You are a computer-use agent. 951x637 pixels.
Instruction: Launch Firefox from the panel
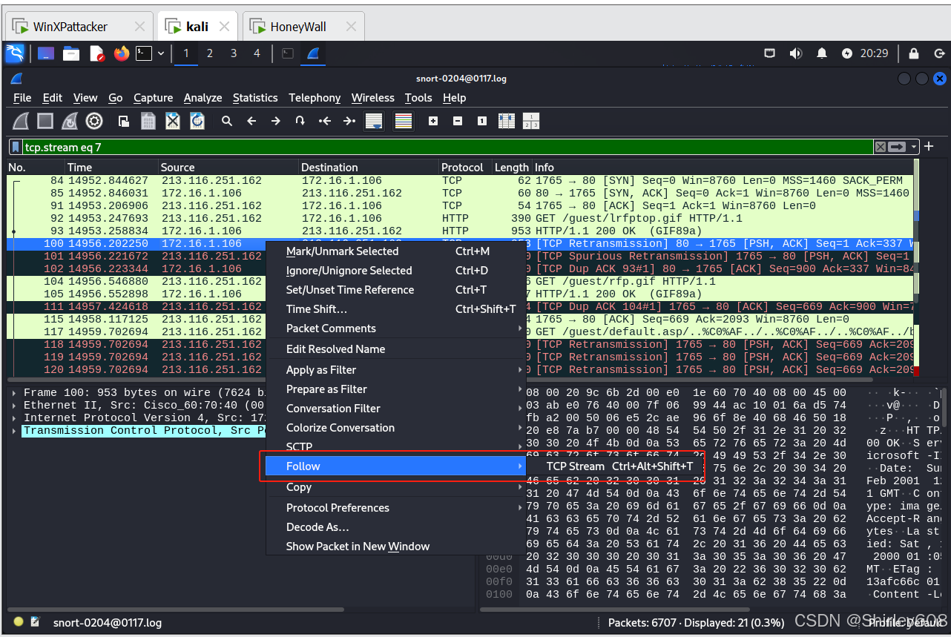pos(122,53)
